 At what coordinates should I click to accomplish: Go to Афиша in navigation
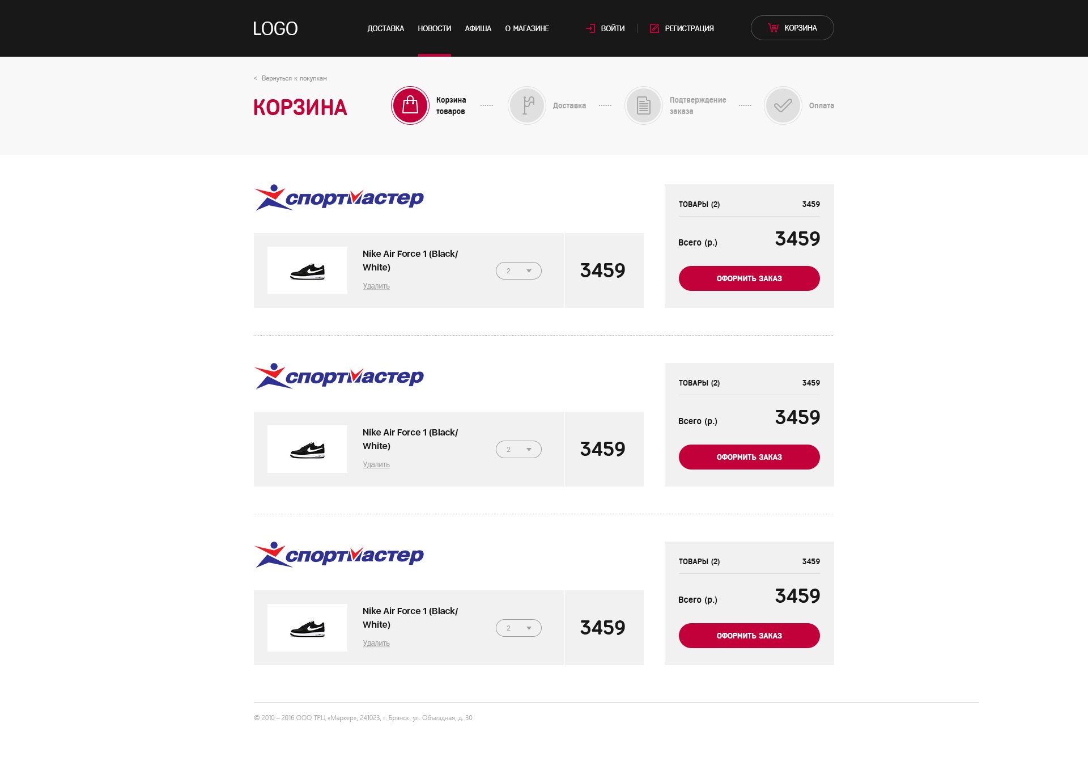(x=478, y=28)
